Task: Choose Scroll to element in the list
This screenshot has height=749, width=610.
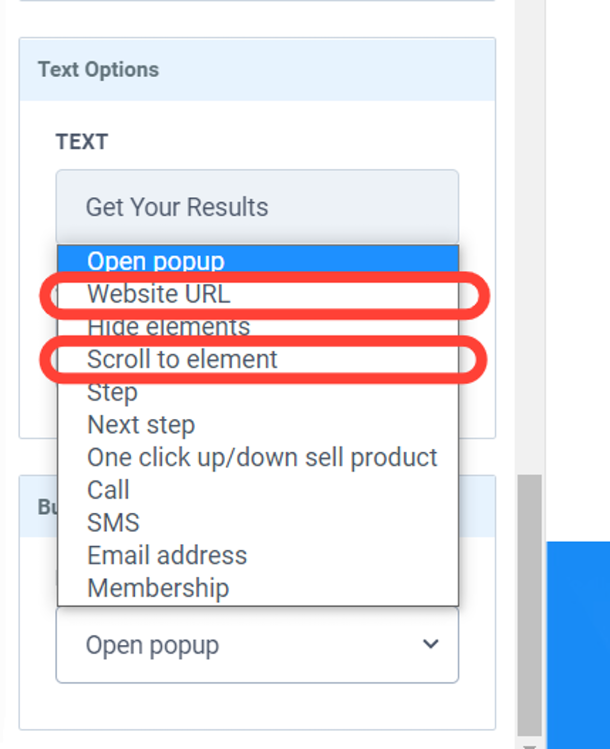Action: click(x=182, y=360)
